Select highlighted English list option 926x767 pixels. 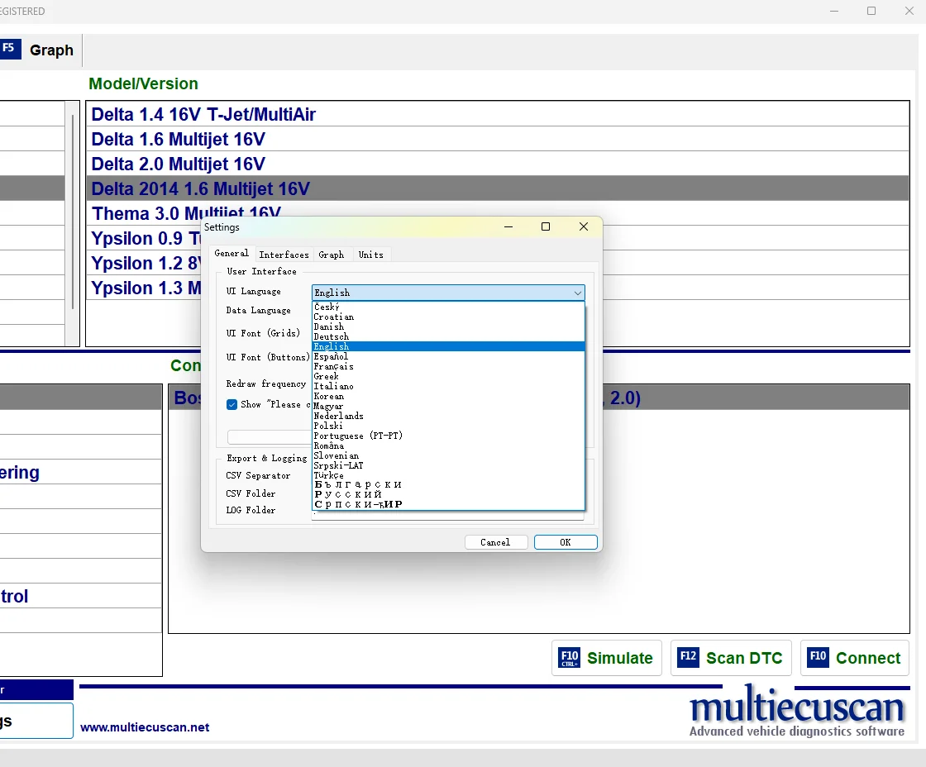pos(448,346)
